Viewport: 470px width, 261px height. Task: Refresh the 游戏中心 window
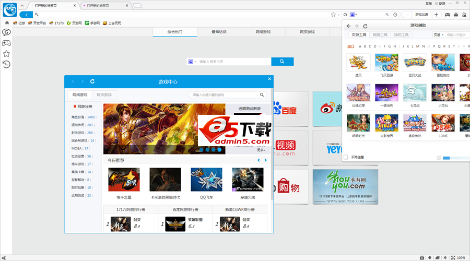(92, 81)
